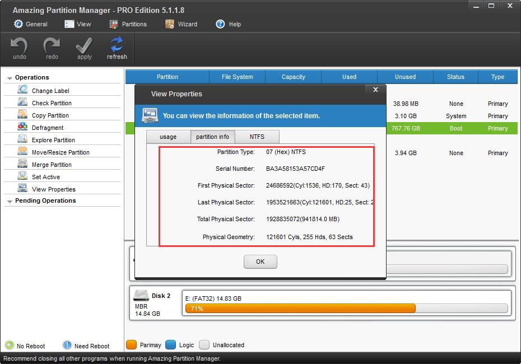
Task: Open the Partitions menu
Action: [128, 24]
